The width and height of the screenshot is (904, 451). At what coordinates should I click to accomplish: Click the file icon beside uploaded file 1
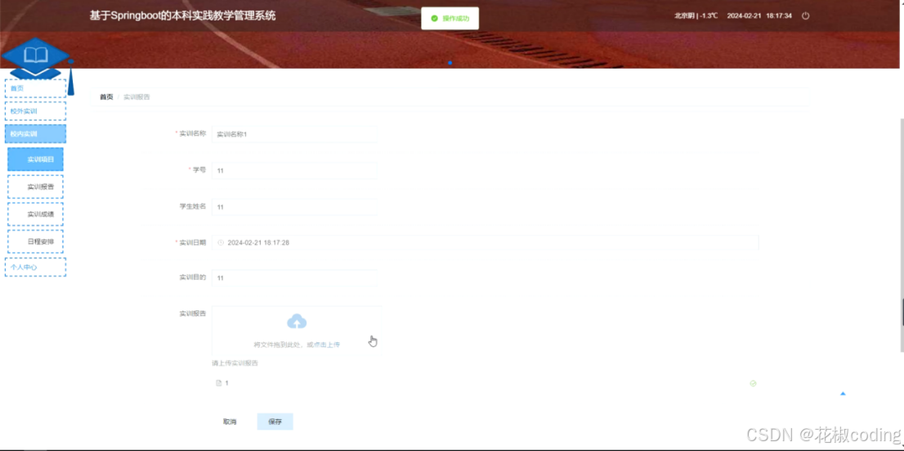[218, 383]
